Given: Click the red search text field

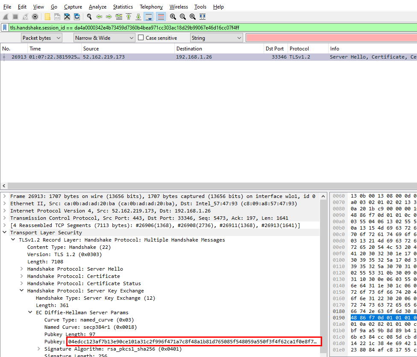Looking at the screenshot, I should tap(331, 38).
